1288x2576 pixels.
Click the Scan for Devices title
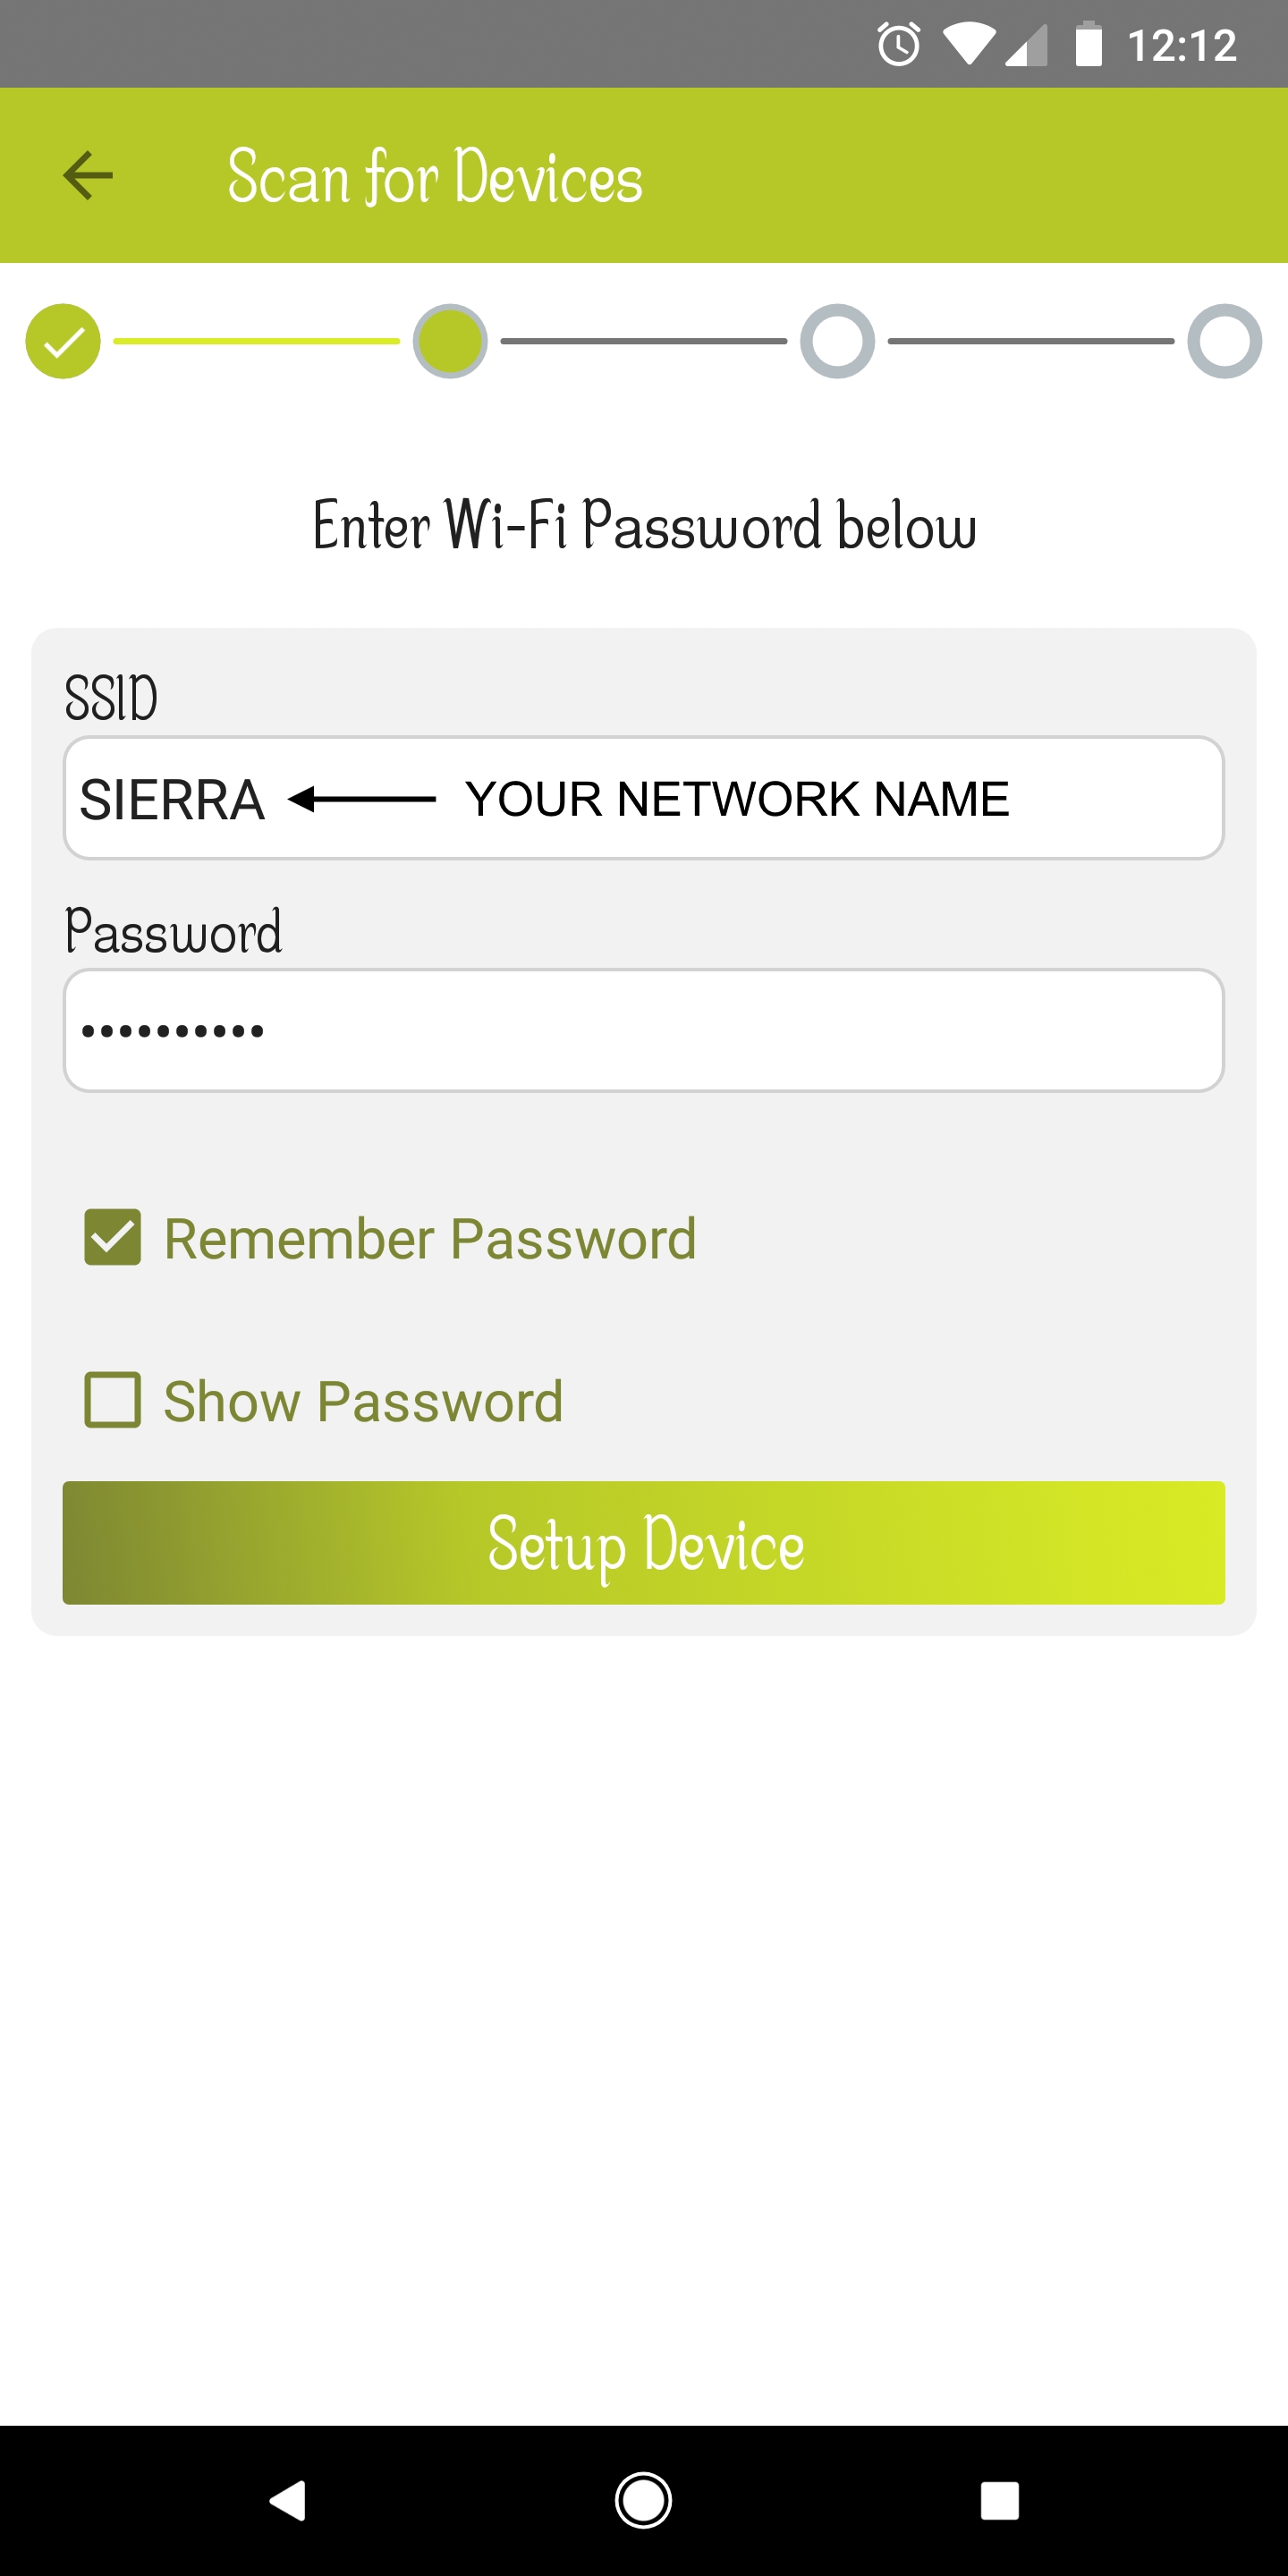435,176
